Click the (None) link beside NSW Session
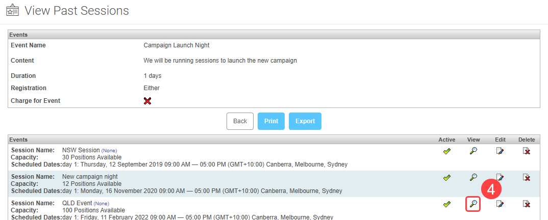This screenshot has width=548, height=220. pos(109,151)
